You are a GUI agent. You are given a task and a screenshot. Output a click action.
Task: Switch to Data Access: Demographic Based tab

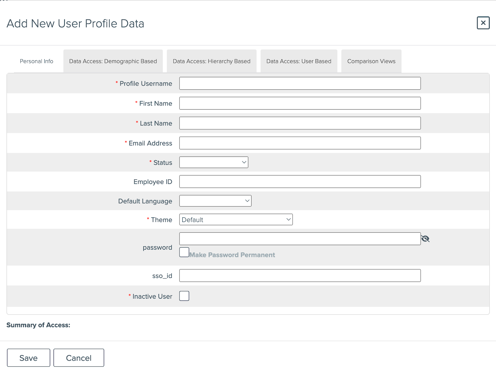113,61
